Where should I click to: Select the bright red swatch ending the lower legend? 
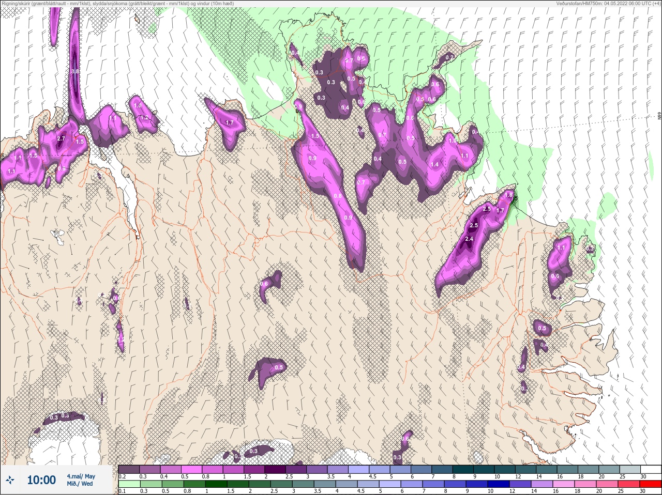[x=651, y=484]
